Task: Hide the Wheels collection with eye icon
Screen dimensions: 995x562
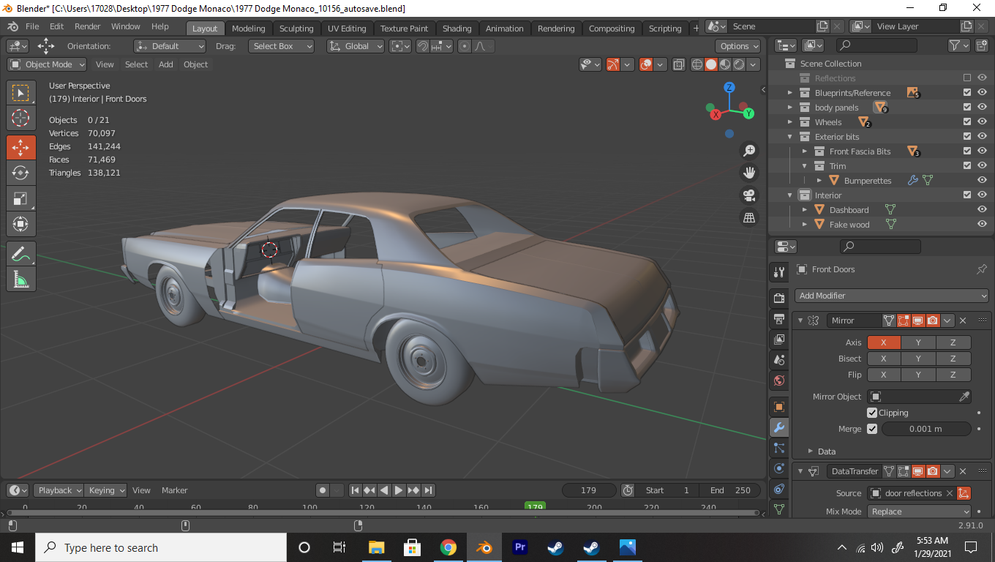Action: [x=982, y=121]
